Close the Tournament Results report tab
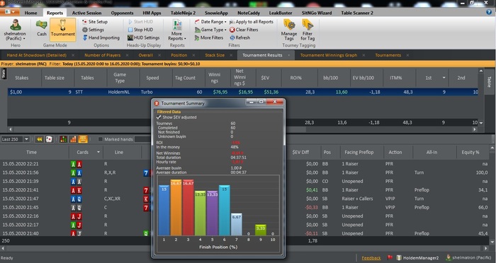The image size is (496, 263). pos(288,55)
